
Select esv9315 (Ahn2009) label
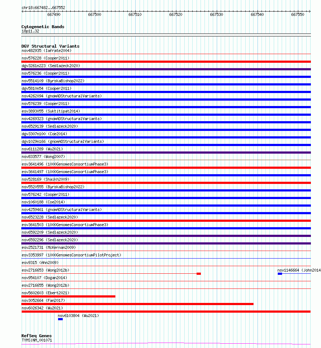click(x=40, y=263)
